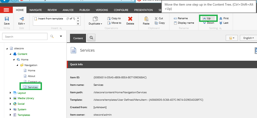Open the red hamburger Sitecore menu
Screen dimensions: 257x118
point(6,10)
